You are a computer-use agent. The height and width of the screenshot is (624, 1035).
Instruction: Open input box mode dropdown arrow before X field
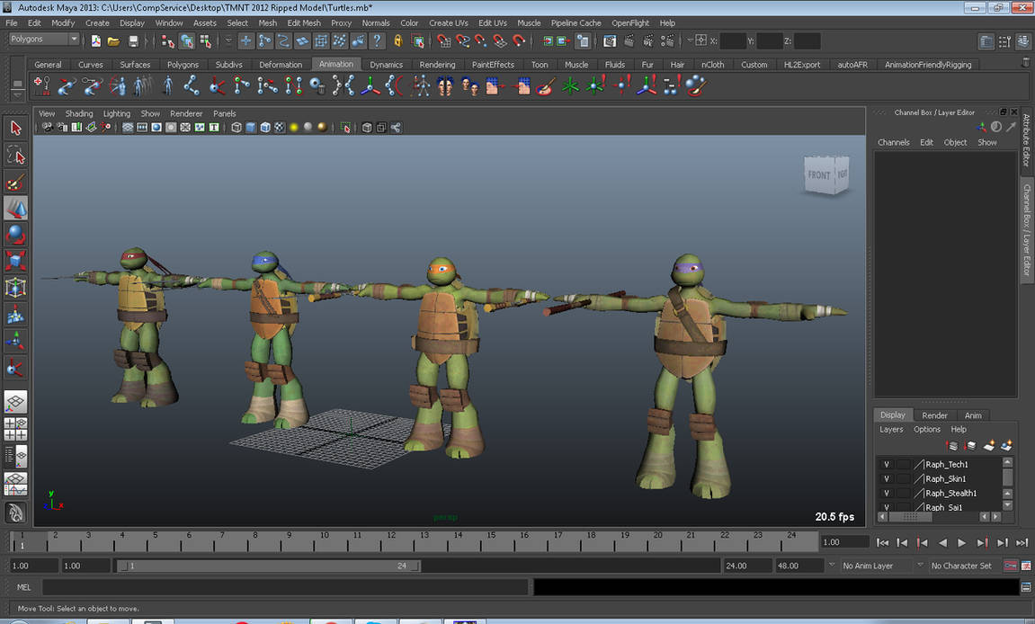tap(690, 40)
